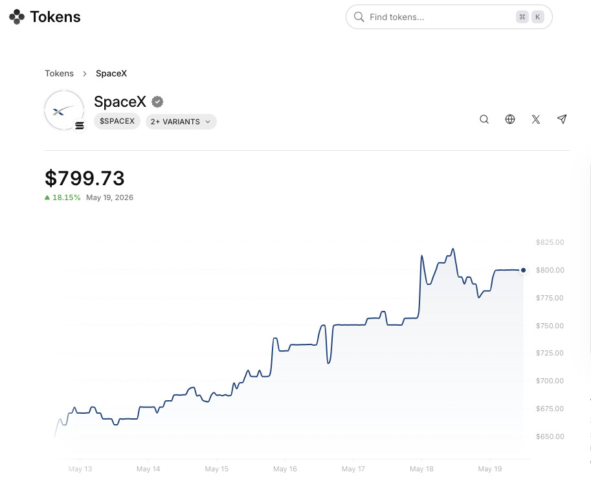591x485 pixels.
Task: Click the May 18 date tick
Action: pos(421,469)
